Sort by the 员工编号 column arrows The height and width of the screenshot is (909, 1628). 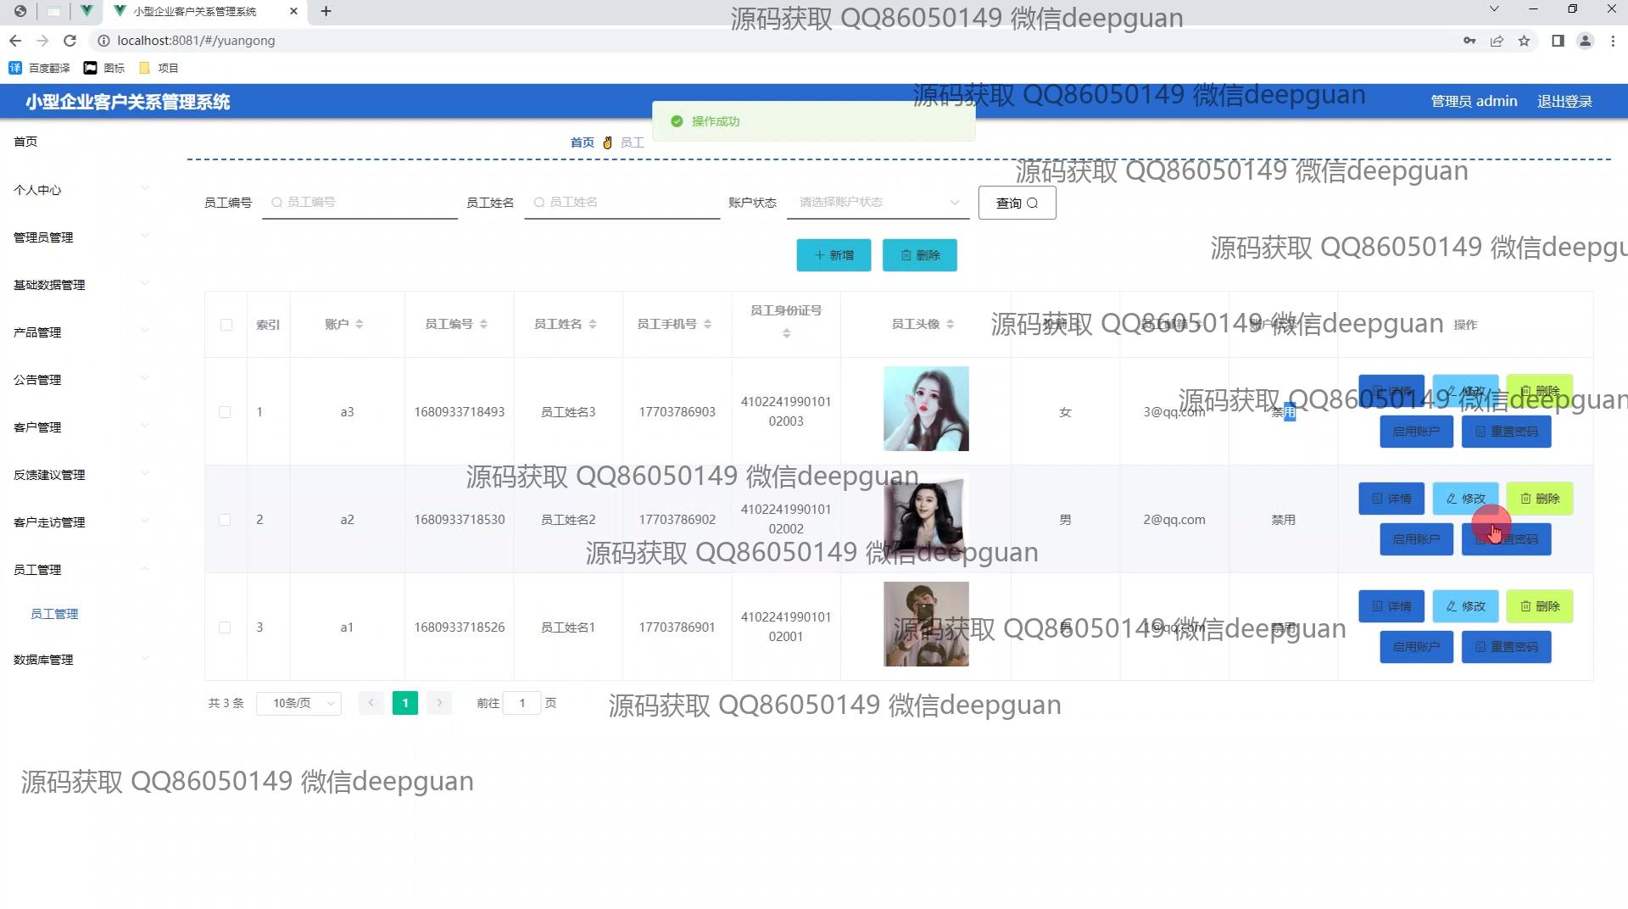[x=483, y=324]
